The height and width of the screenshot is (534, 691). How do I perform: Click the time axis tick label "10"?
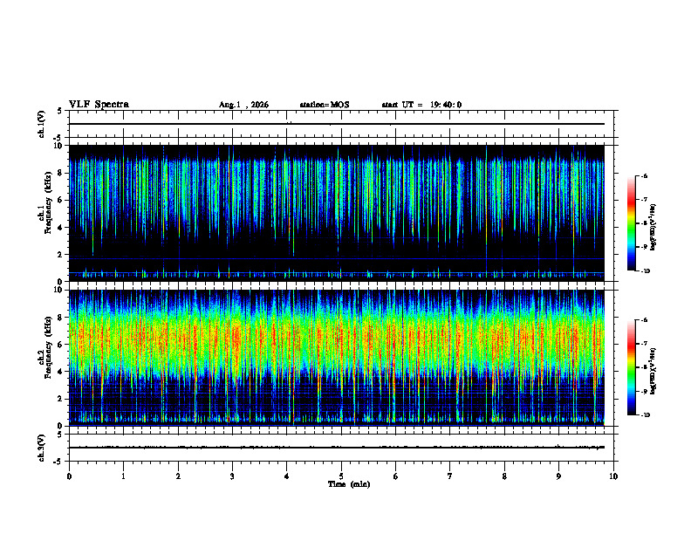click(613, 476)
